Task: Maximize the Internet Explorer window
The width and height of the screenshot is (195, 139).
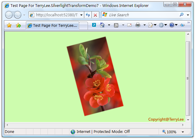Action: click(x=175, y=5)
